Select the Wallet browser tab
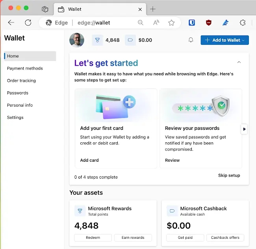This screenshot has height=249, width=256. (x=100, y=9)
